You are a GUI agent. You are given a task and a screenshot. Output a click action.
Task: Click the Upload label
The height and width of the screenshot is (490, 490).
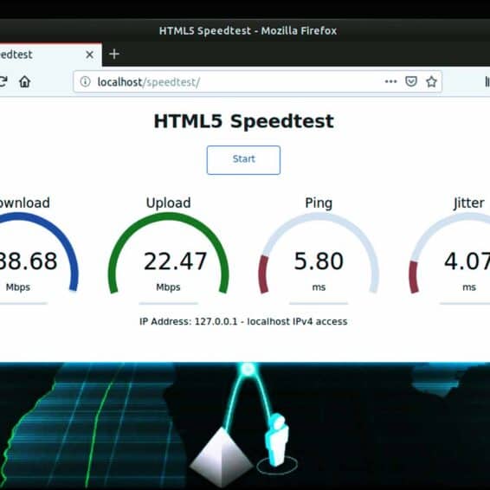coord(168,203)
